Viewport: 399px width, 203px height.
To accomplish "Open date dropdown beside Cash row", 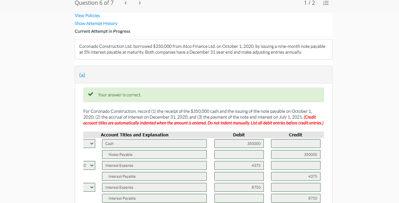I will [89, 144].
